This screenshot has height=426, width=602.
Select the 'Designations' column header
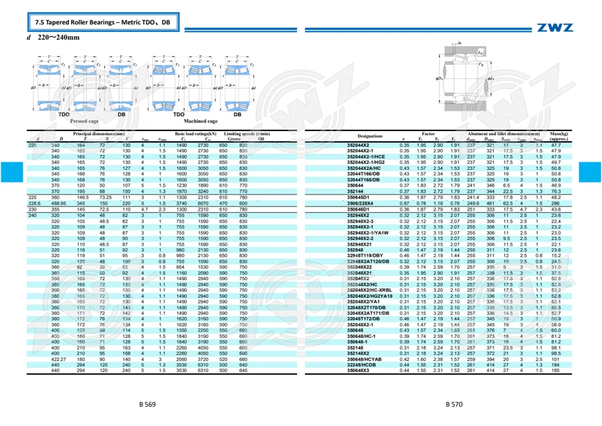370,136
